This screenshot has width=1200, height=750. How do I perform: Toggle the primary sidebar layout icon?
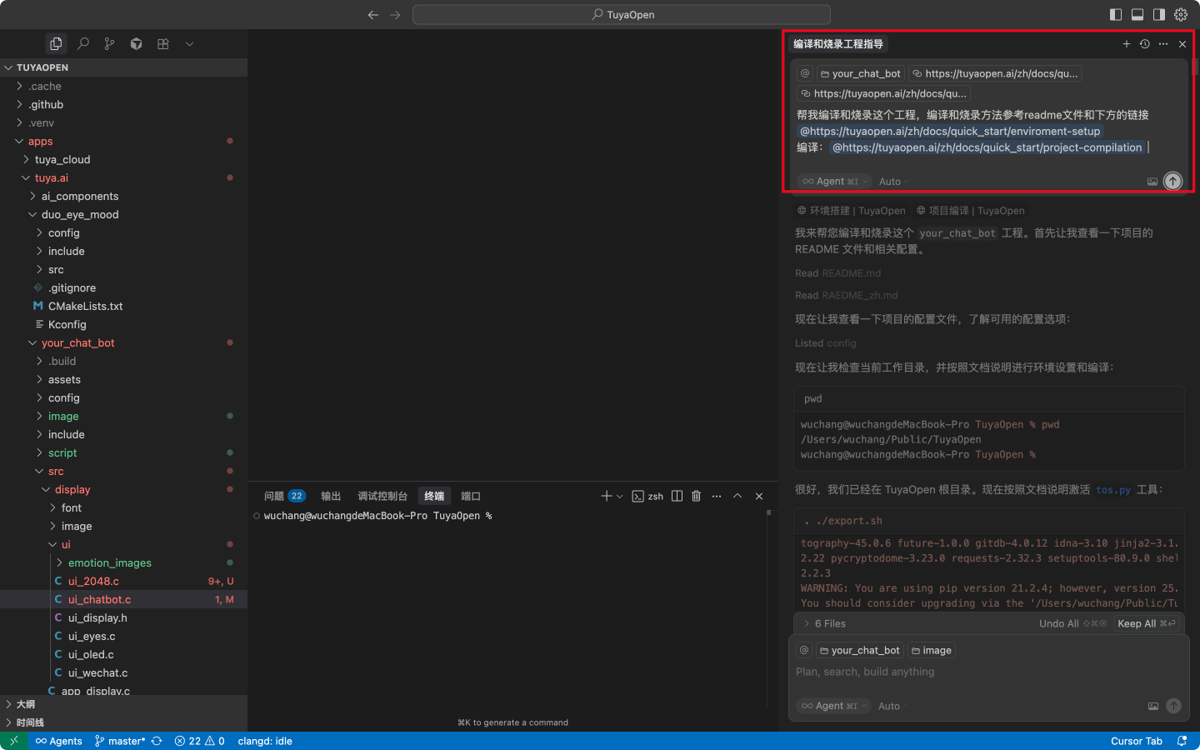pyautogui.click(x=1116, y=15)
